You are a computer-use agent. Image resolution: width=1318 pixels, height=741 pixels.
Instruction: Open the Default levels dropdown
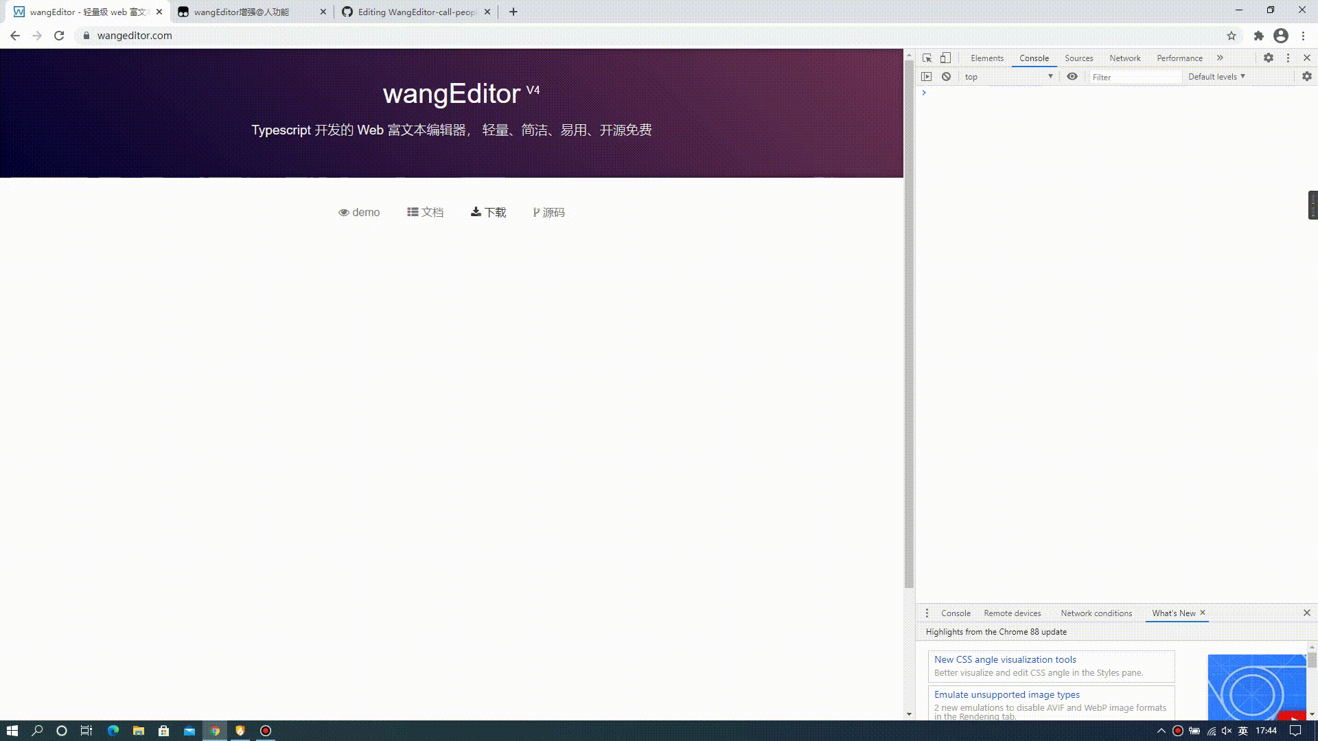click(x=1216, y=76)
